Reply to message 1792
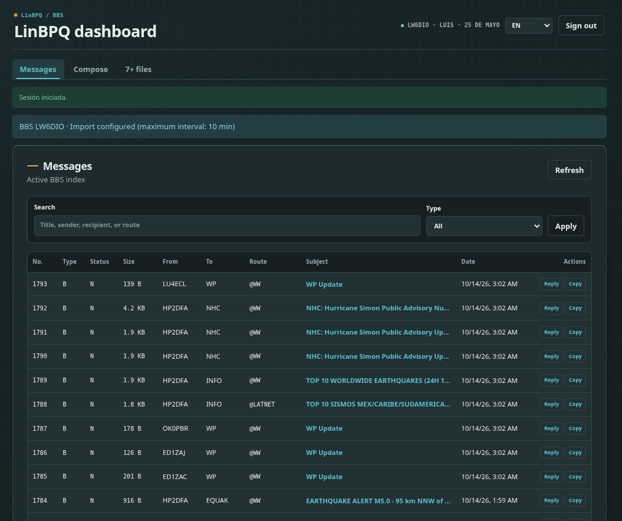622x521 pixels. [x=551, y=308]
